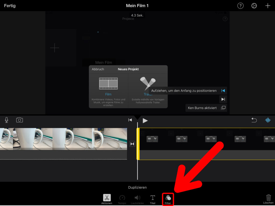Undo the last edit

coord(254,120)
